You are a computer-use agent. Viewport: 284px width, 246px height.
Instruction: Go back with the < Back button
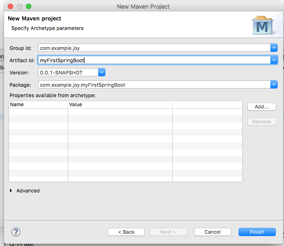[126, 232]
